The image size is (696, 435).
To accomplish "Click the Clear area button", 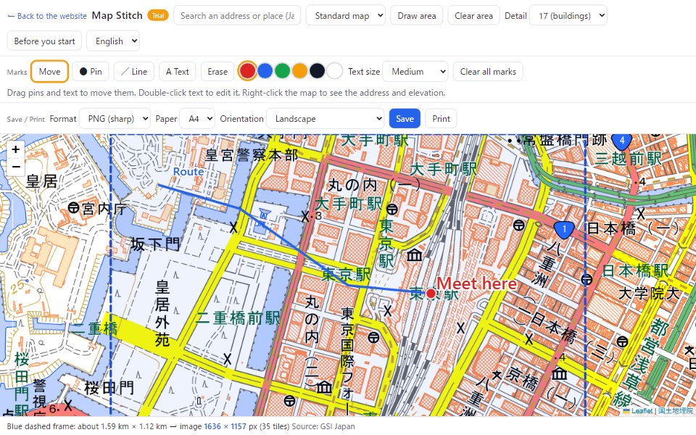I will pyautogui.click(x=473, y=15).
